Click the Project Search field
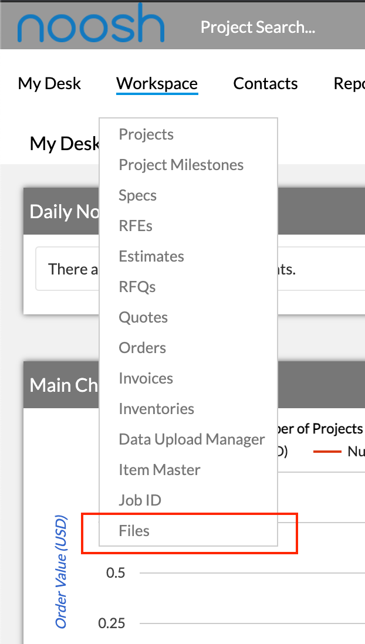This screenshot has height=644, width=365. click(258, 27)
